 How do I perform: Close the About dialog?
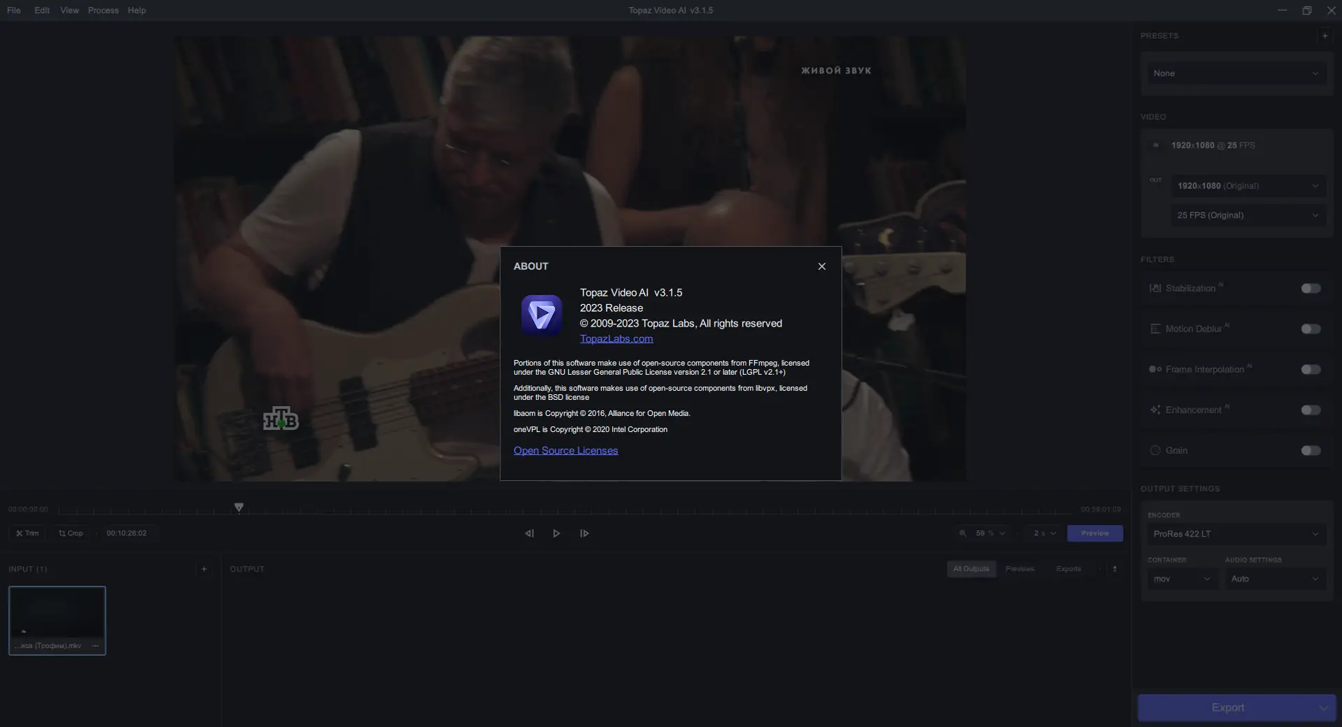[x=822, y=266]
